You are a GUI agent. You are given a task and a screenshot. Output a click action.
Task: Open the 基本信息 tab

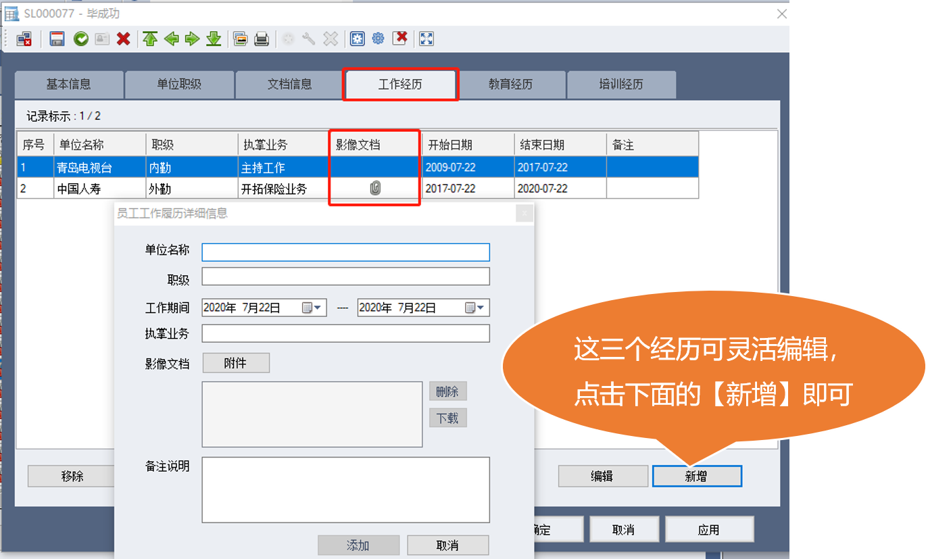pos(68,84)
